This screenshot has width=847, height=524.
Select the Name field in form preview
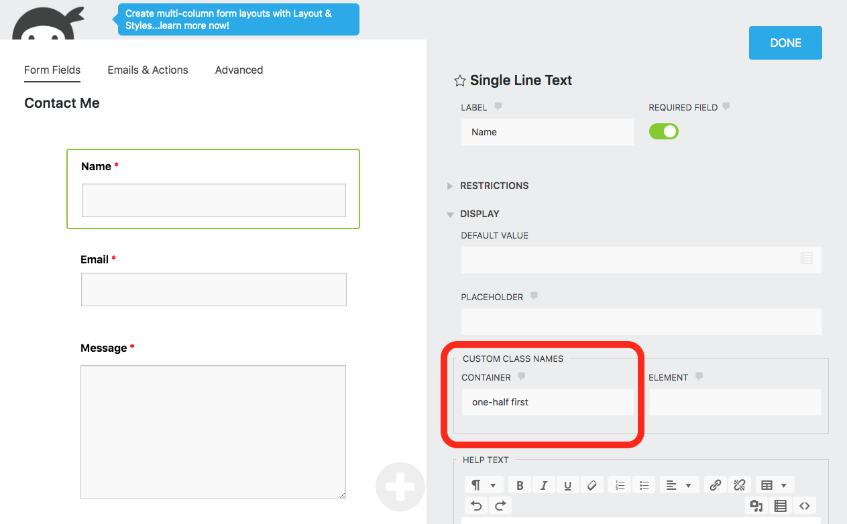(x=213, y=189)
